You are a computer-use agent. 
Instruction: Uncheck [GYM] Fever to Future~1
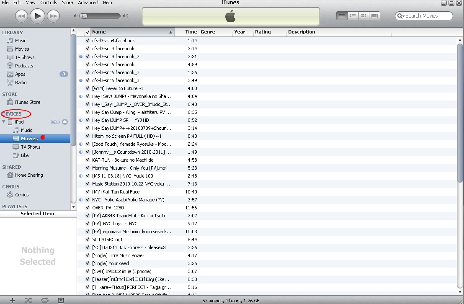click(x=88, y=88)
